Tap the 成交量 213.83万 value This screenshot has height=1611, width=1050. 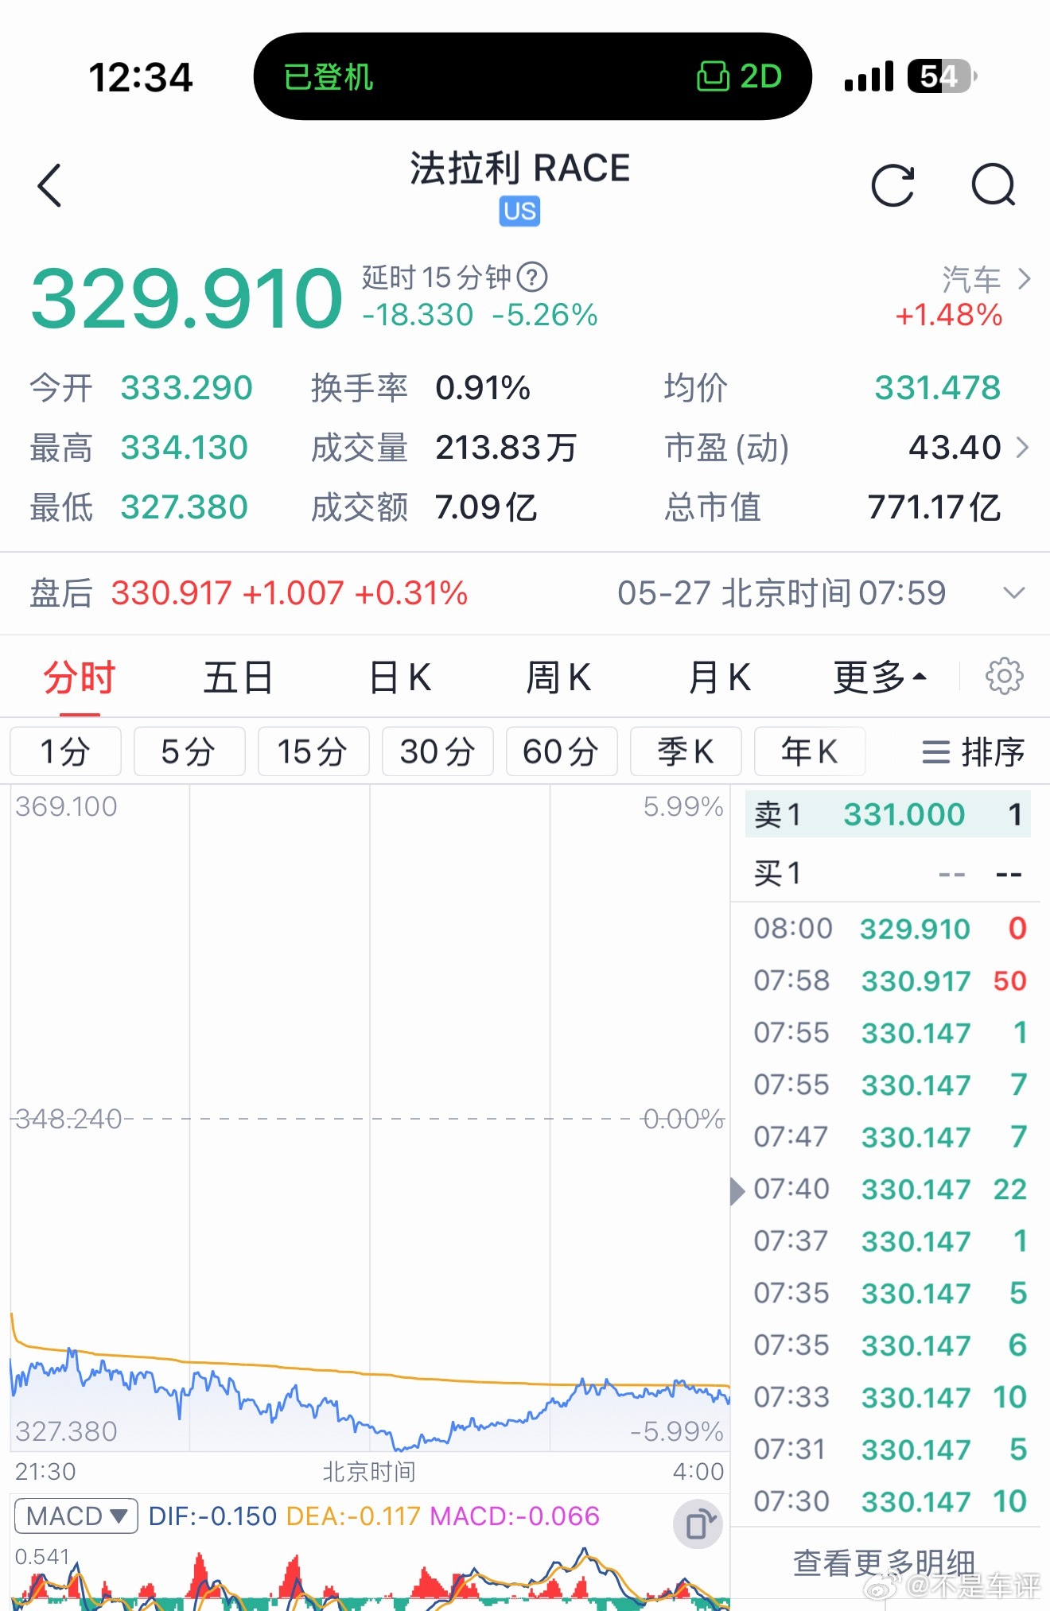click(x=505, y=448)
